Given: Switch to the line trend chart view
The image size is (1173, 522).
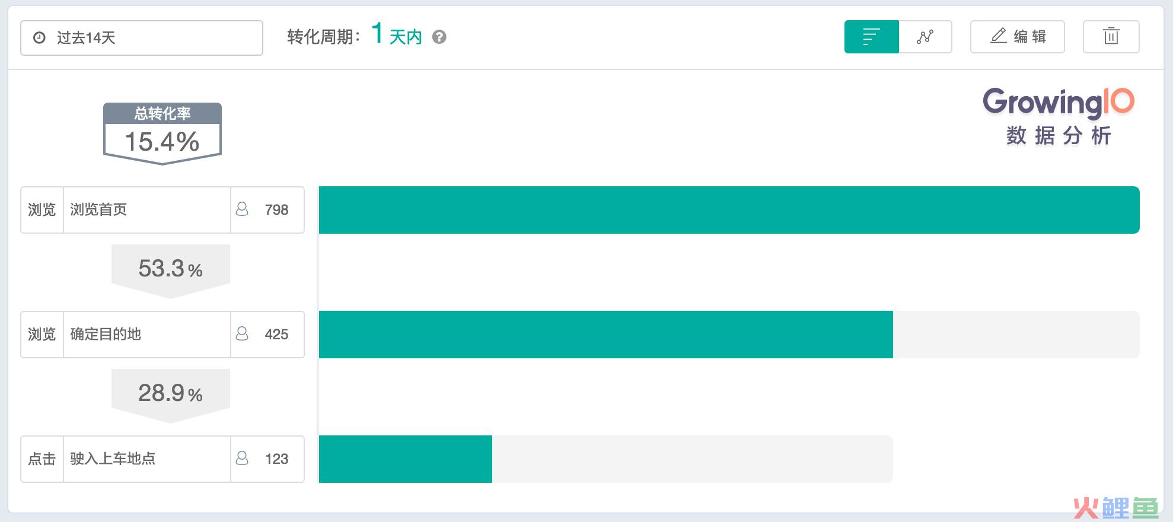Looking at the screenshot, I should [x=925, y=37].
